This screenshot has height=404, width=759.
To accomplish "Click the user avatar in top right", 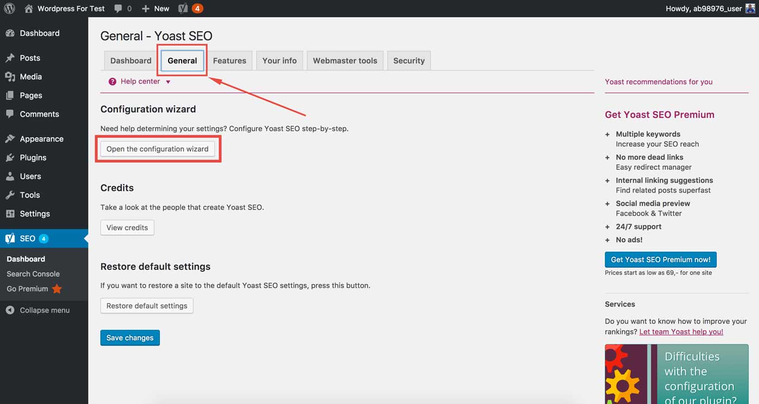I will click(750, 9).
